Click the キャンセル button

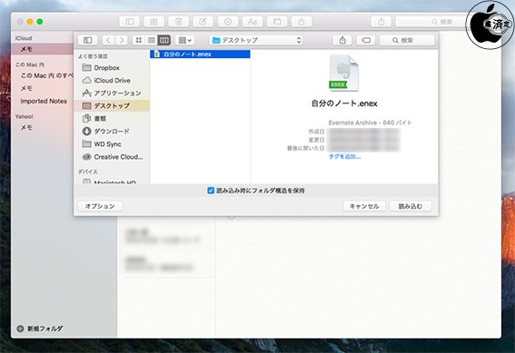coord(364,206)
